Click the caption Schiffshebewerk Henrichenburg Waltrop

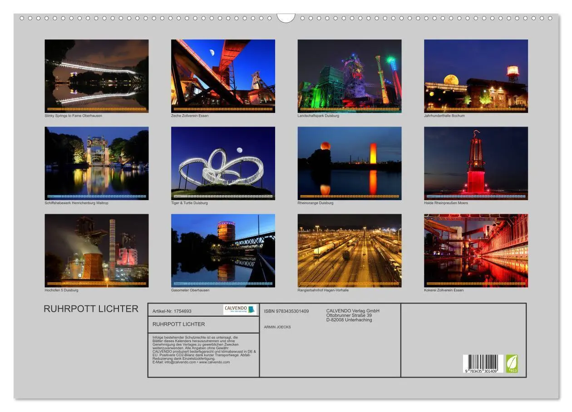(x=76, y=203)
